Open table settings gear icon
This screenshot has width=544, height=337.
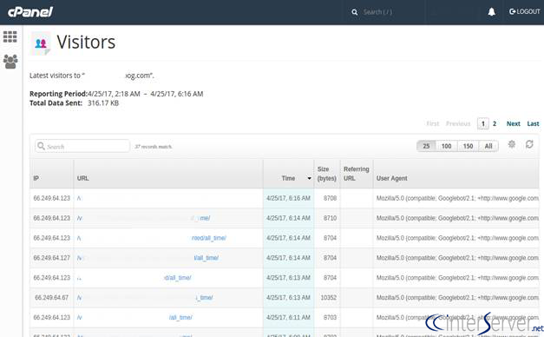click(512, 144)
